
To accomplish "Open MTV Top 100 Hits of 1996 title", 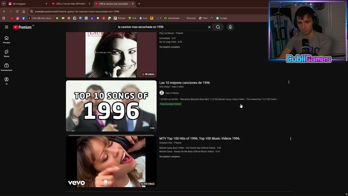I will [200, 139].
